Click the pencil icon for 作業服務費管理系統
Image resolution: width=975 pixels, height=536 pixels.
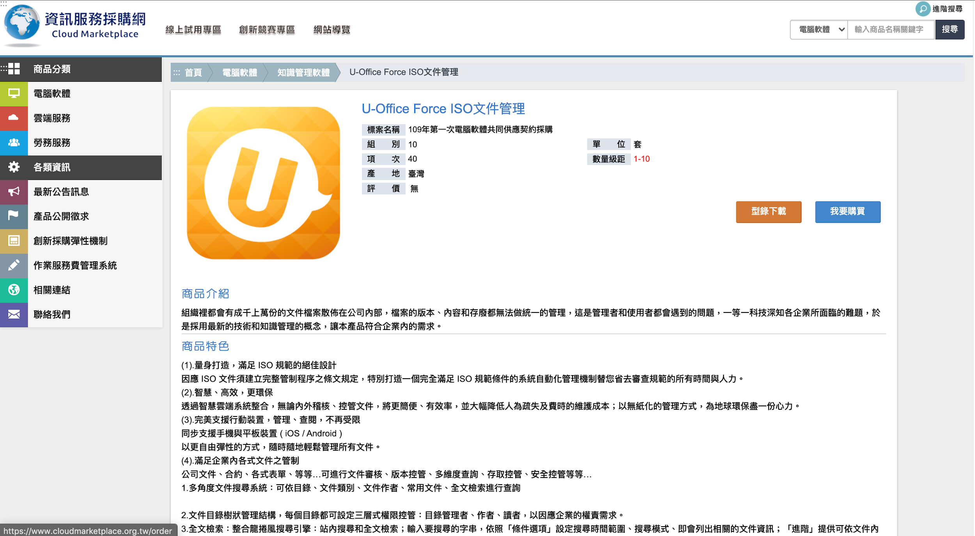(x=14, y=265)
